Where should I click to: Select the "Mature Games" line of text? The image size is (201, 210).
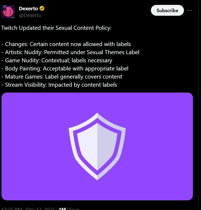click(x=62, y=76)
